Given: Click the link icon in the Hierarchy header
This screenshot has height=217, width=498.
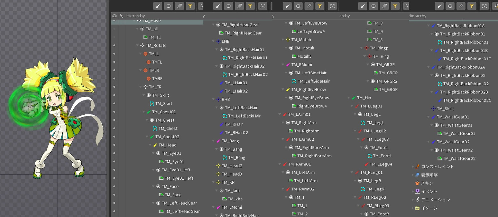Looking at the screenshot, I should coord(121,16).
